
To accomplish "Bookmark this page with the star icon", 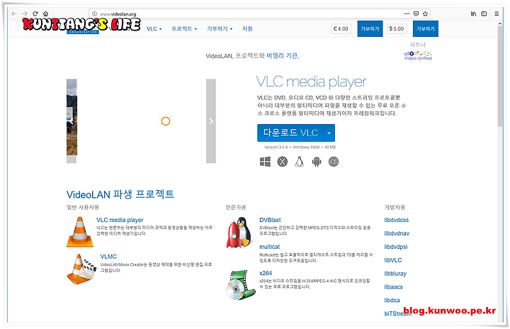I will pos(425,13).
